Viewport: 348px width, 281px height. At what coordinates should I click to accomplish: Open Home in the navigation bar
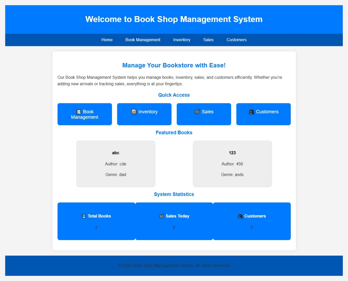point(107,40)
